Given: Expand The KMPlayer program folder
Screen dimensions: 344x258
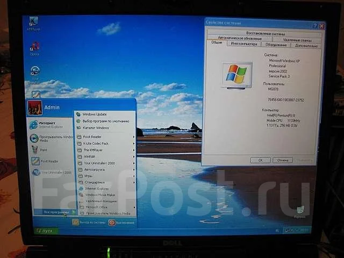Looking at the screenshot, I should pos(106,150).
